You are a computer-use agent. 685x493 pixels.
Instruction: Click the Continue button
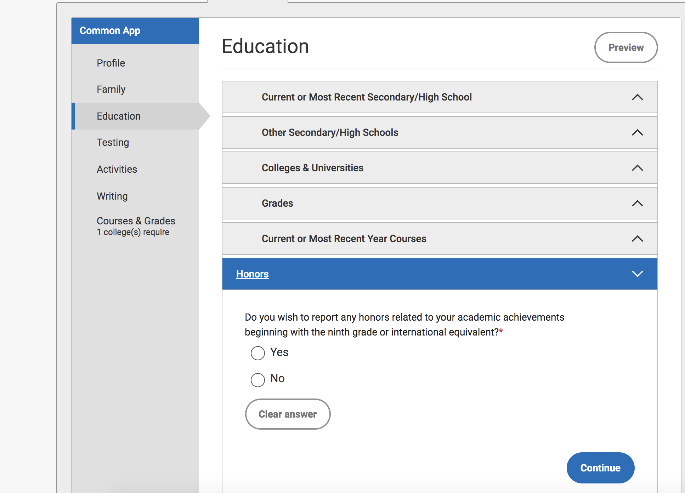[x=600, y=468]
